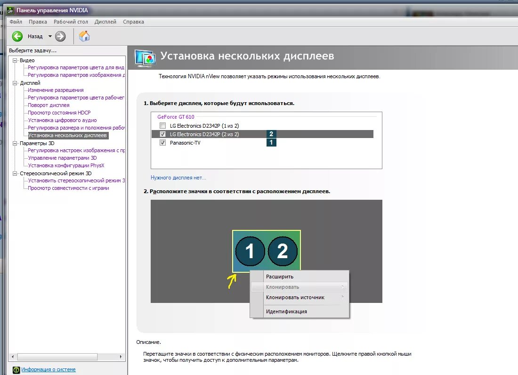Click the NVIDIA Control Panel title bar icon
518x375 pixels.
click(x=10, y=10)
